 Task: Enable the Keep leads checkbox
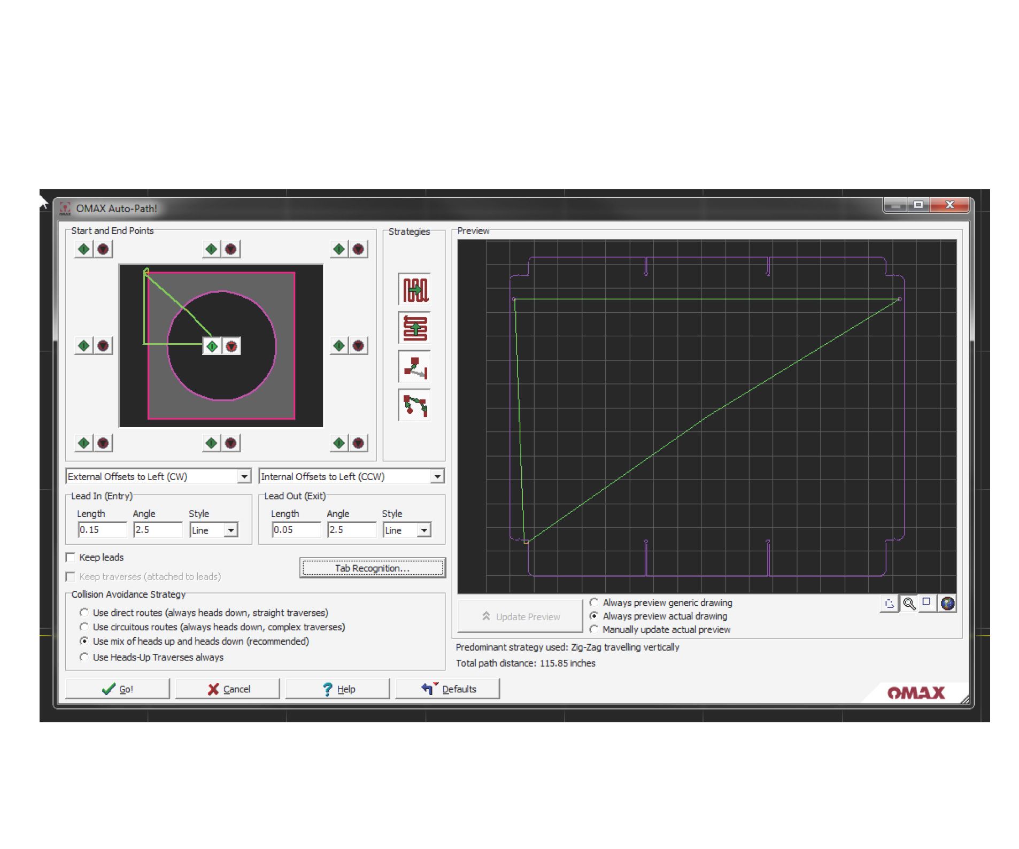coord(71,557)
